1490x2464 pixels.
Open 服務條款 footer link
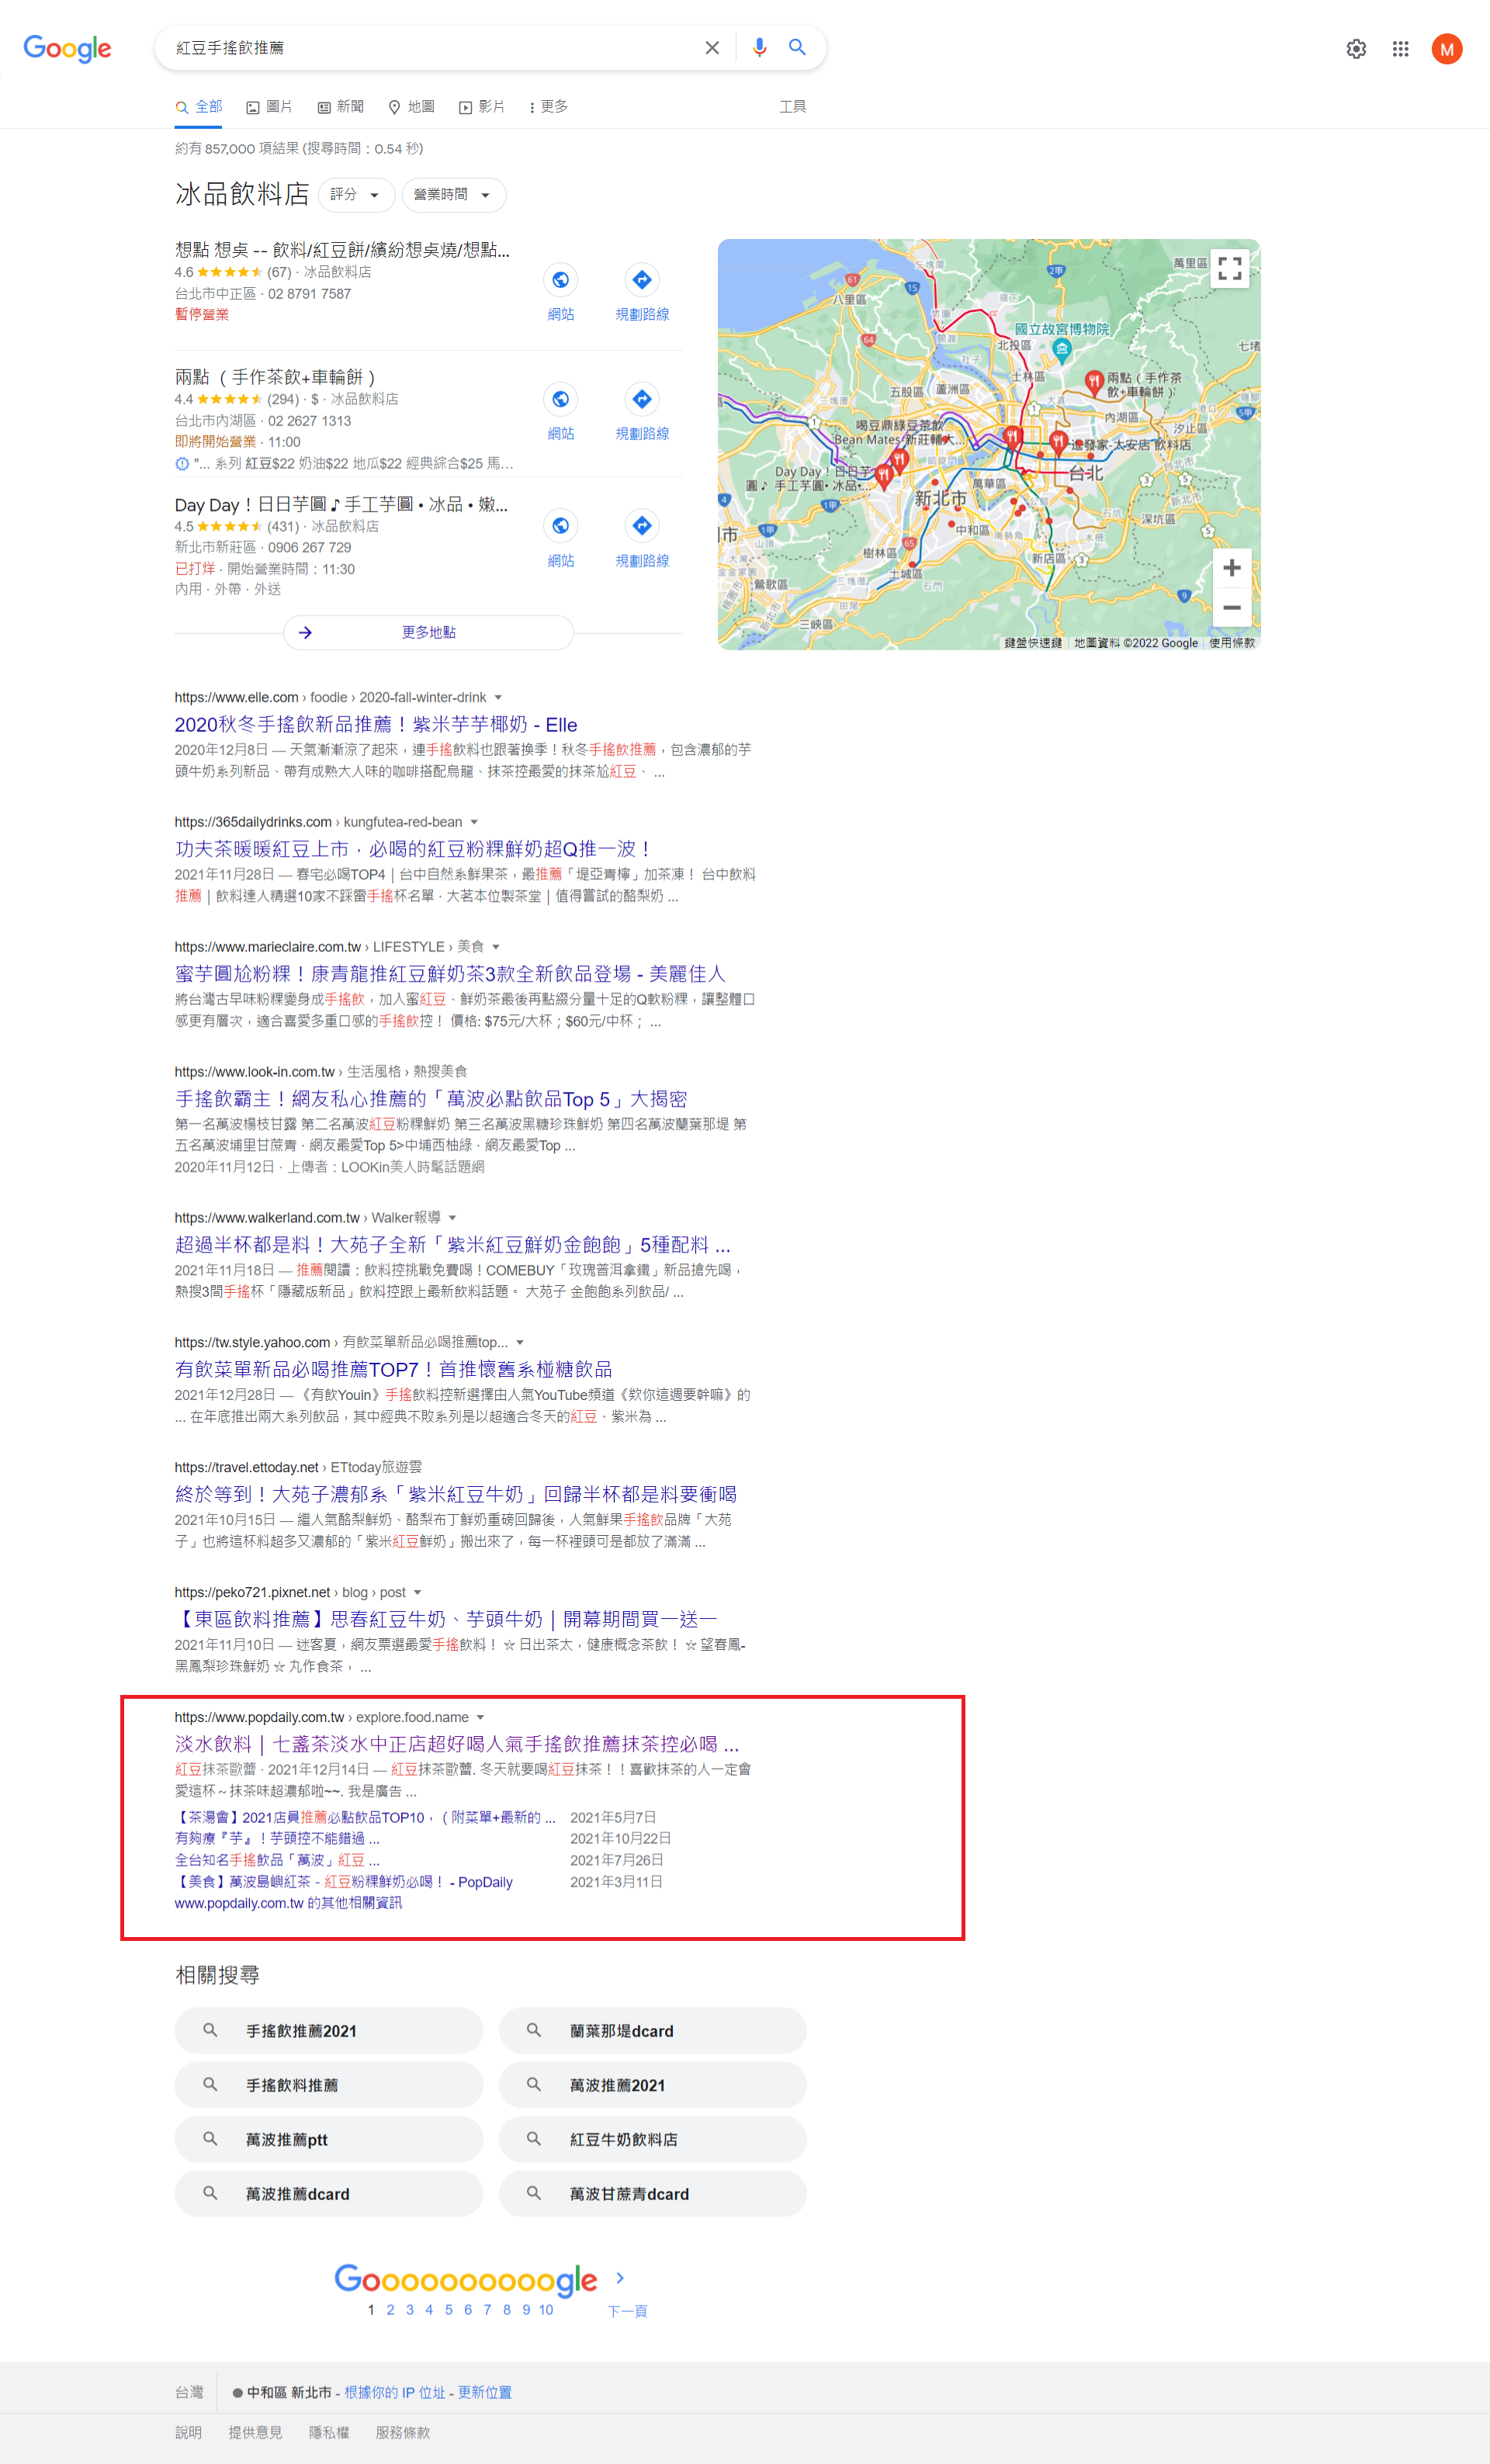tap(403, 2433)
